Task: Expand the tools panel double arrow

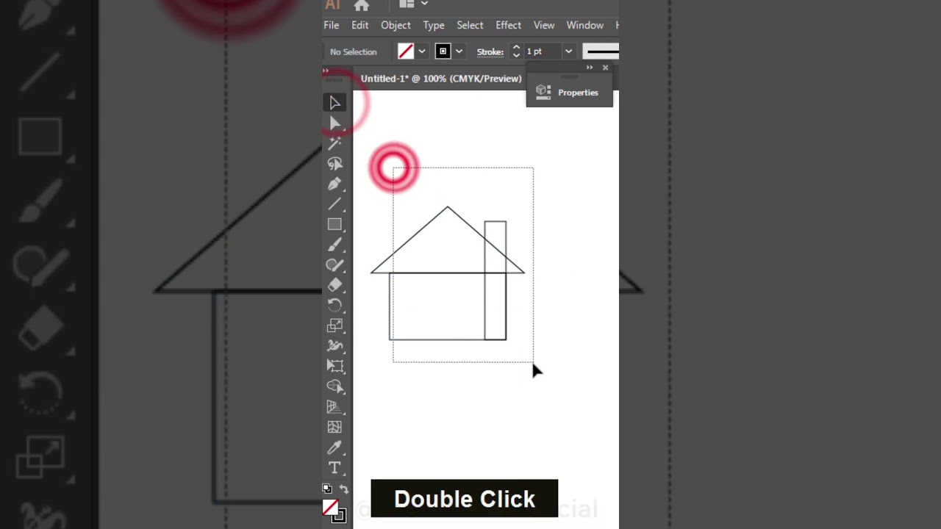Action: pos(326,71)
